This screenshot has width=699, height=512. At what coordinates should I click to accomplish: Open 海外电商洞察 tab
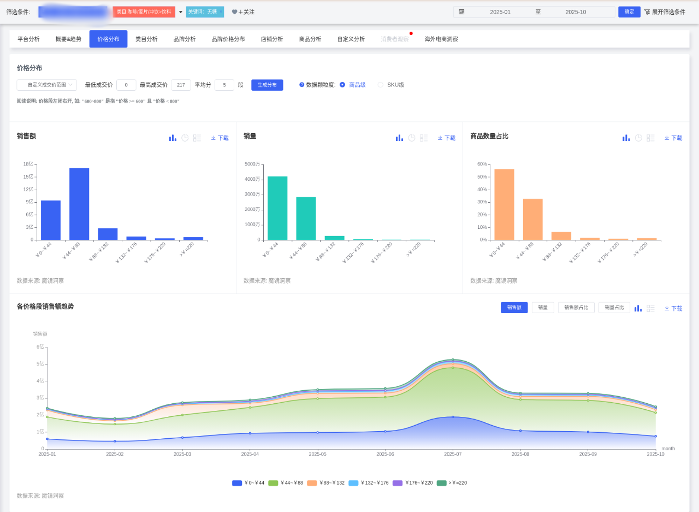pos(441,39)
